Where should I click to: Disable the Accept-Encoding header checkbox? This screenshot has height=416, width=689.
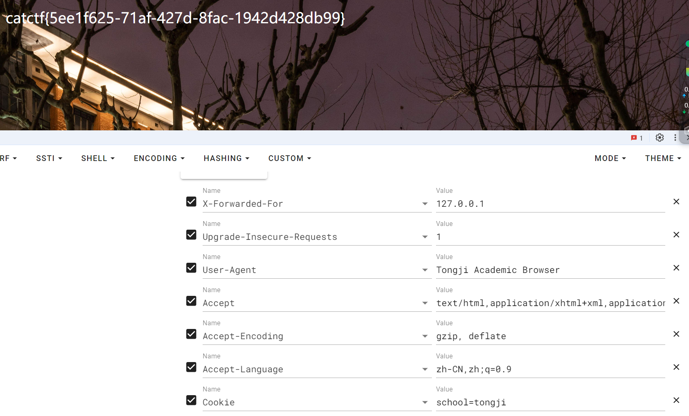(x=191, y=334)
